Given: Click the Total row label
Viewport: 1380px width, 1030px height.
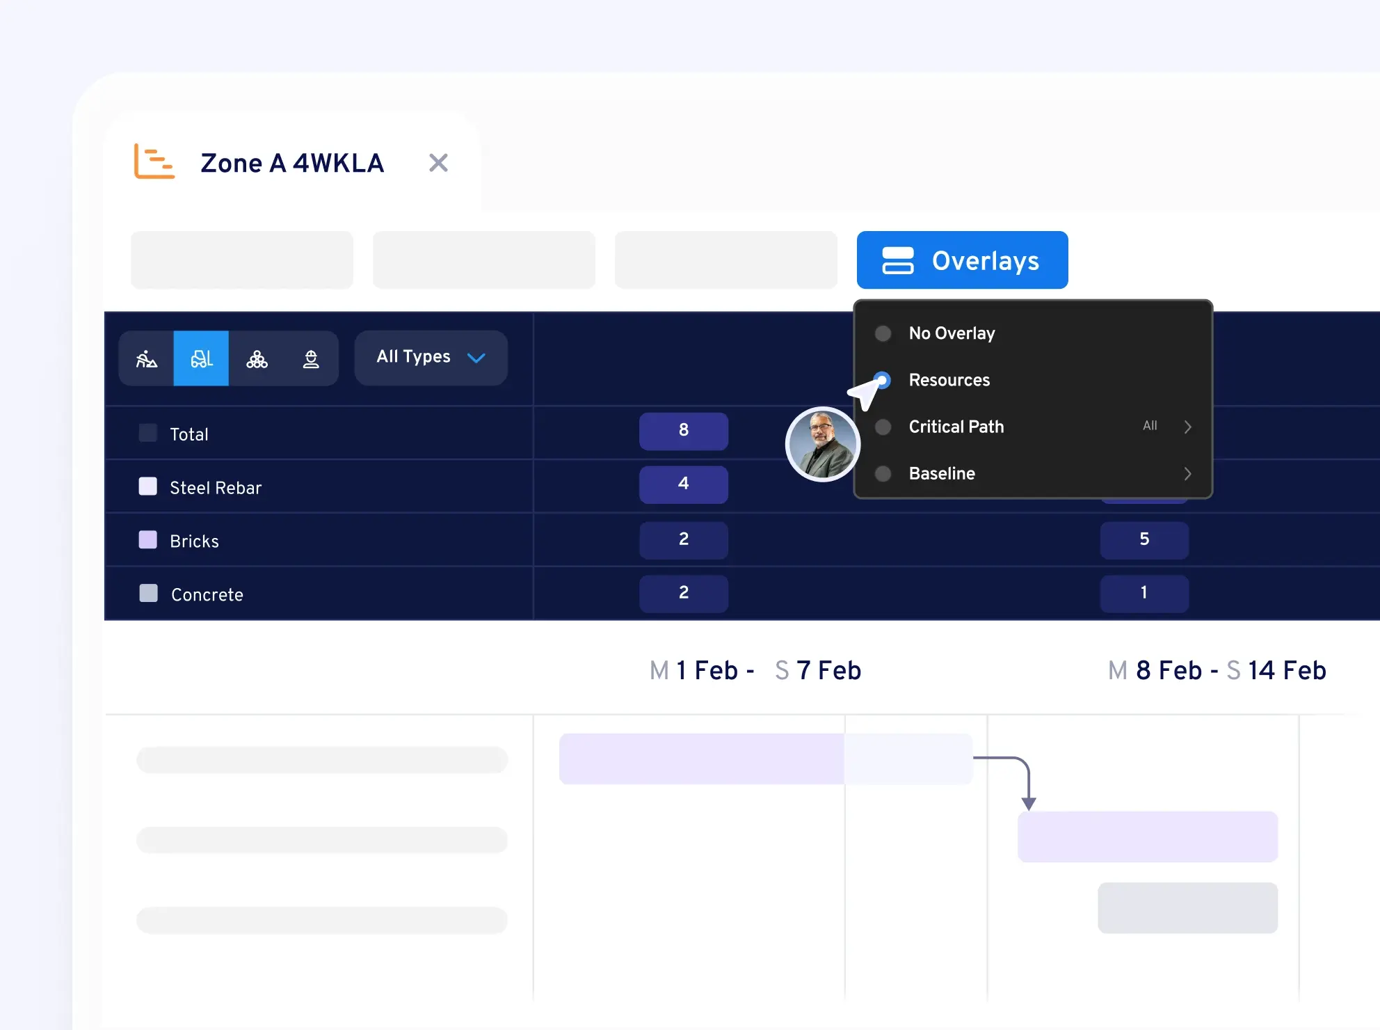Looking at the screenshot, I should [x=189, y=434].
